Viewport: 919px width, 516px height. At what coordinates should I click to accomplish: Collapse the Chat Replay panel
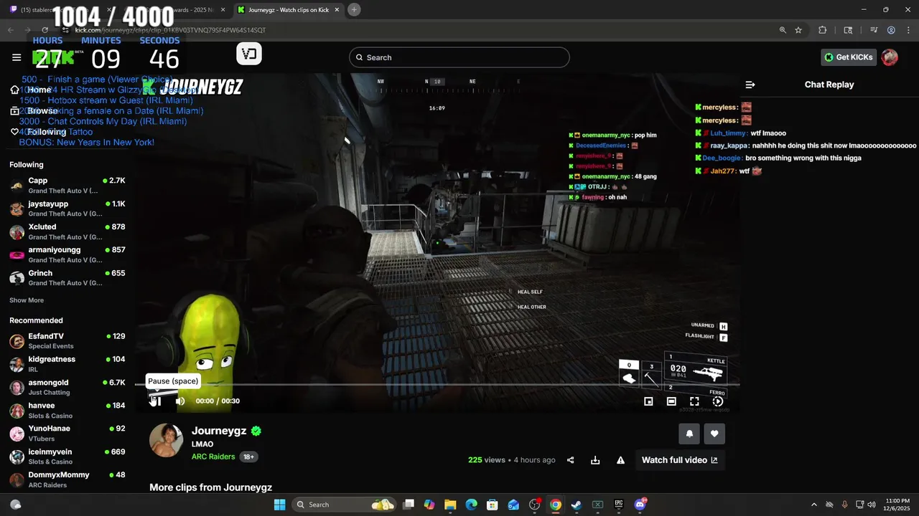point(750,85)
